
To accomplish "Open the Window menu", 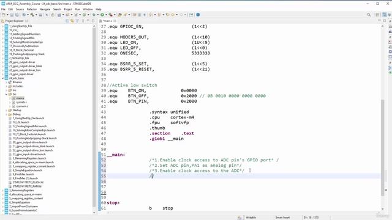I will tap(88, 9).
